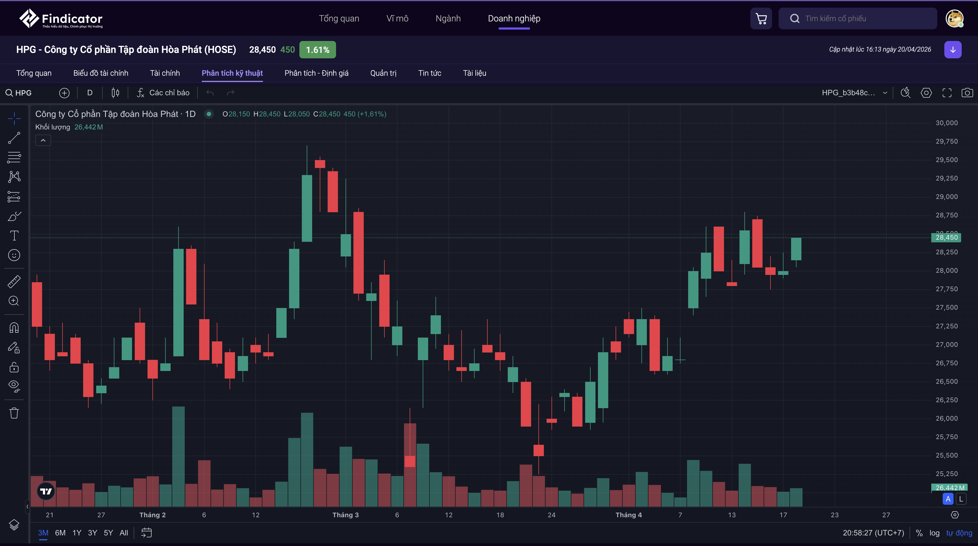Open HPG_b3b48c layout dropdown

pos(854,93)
